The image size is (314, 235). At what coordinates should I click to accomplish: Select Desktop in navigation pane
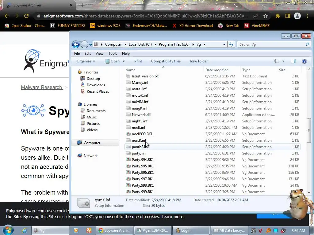tap(93, 79)
